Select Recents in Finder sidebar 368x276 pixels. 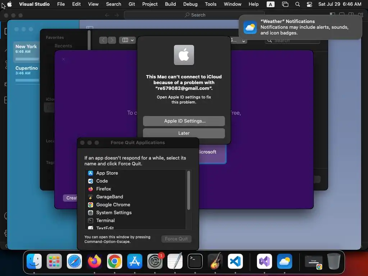coord(63,46)
